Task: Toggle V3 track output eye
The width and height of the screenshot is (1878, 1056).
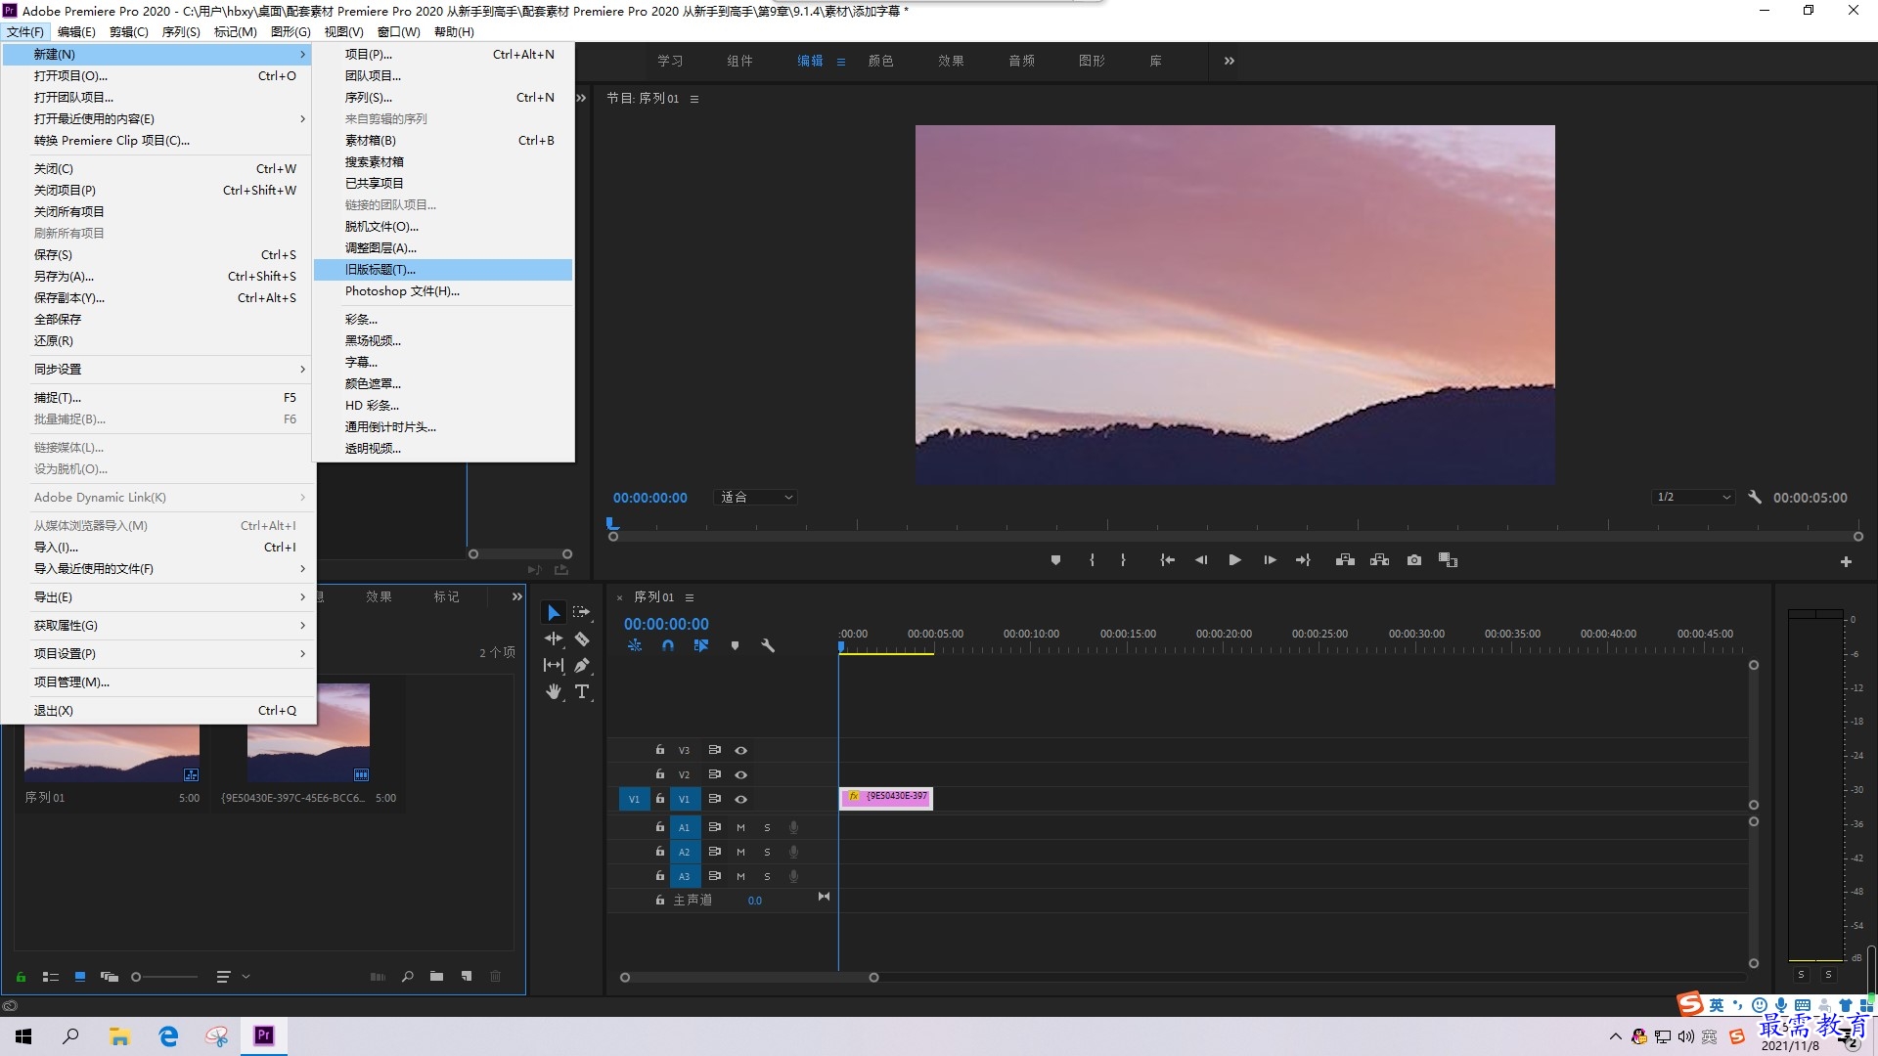Action: [741, 750]
